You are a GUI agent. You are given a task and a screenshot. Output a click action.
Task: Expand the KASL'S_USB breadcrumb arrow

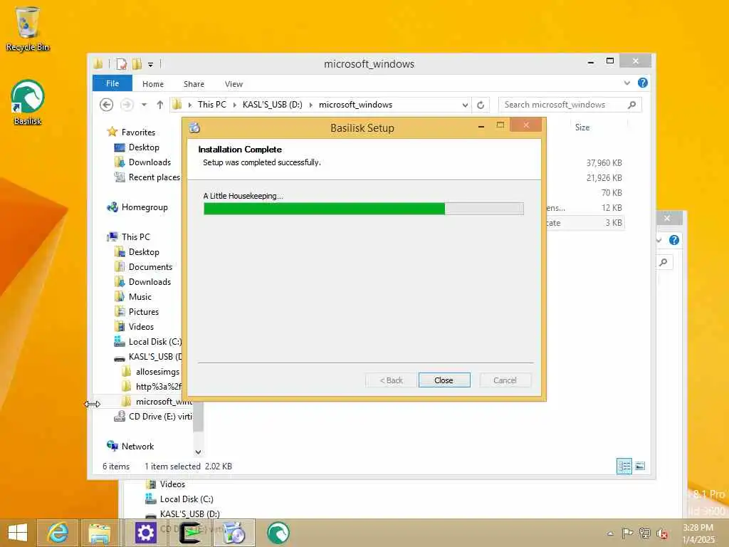coord(310,105)
